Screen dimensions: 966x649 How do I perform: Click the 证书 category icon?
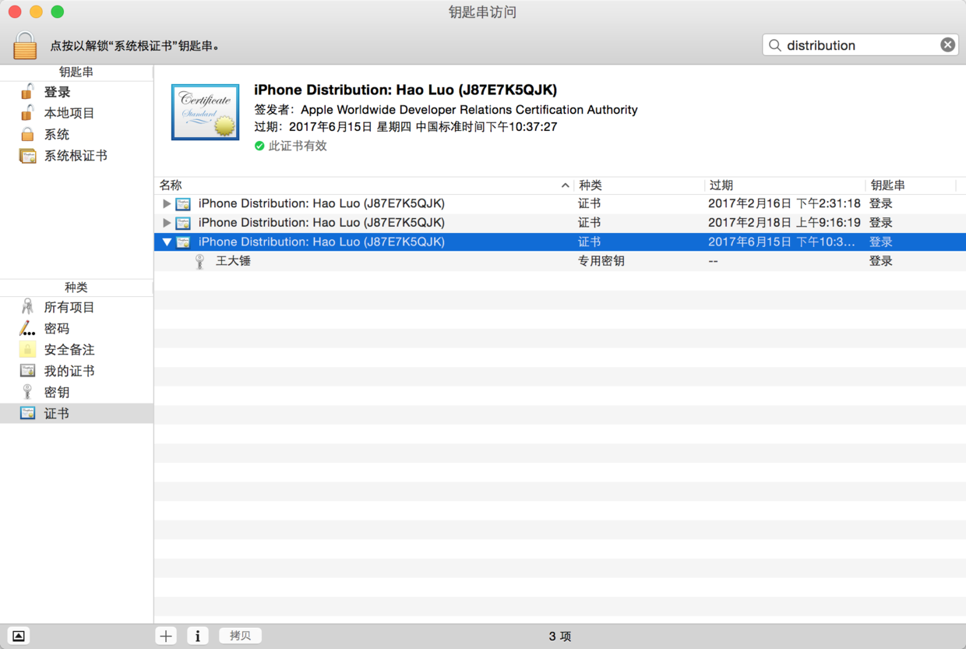(x=27, y=413)
